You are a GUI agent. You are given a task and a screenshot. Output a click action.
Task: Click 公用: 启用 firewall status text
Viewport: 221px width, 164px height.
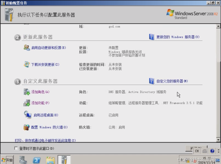tap(117, 127)
